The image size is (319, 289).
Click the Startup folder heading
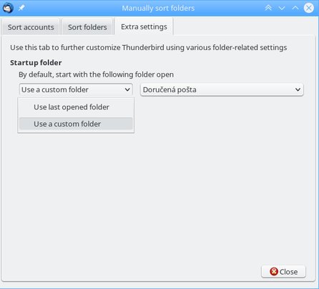click(36, 62)
